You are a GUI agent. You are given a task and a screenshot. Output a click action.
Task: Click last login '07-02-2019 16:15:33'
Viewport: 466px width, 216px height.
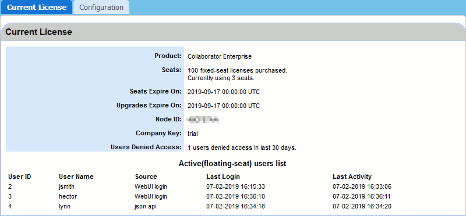(x=236, y=187)
